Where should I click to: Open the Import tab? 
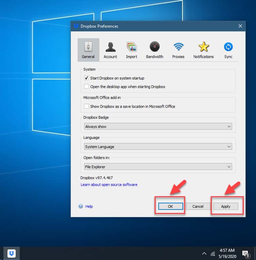coord(131,50)
